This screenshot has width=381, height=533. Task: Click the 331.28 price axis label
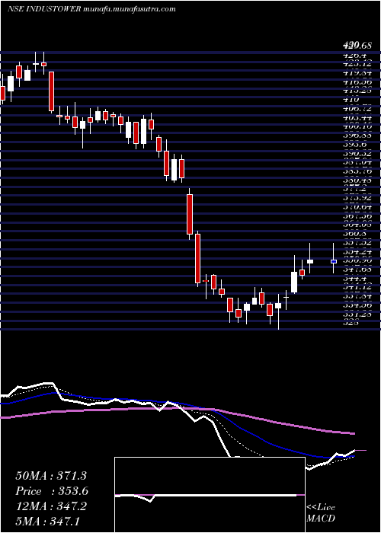(x=357, y=314)
